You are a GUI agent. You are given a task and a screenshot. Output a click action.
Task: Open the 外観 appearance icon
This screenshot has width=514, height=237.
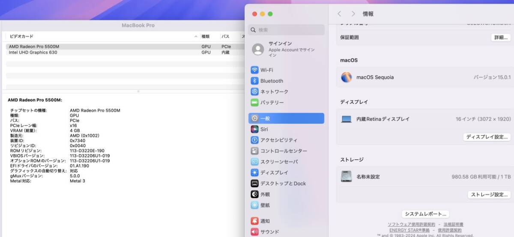click(x=254, y=194)
